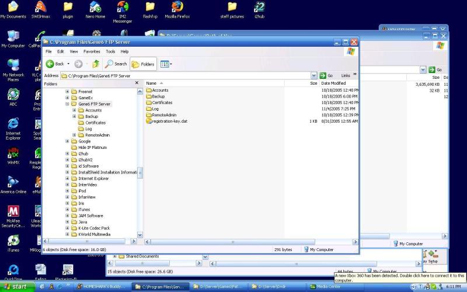467x292 pixels.
Task: Select the Accounts folder in file list
Action: click(157, 90)
